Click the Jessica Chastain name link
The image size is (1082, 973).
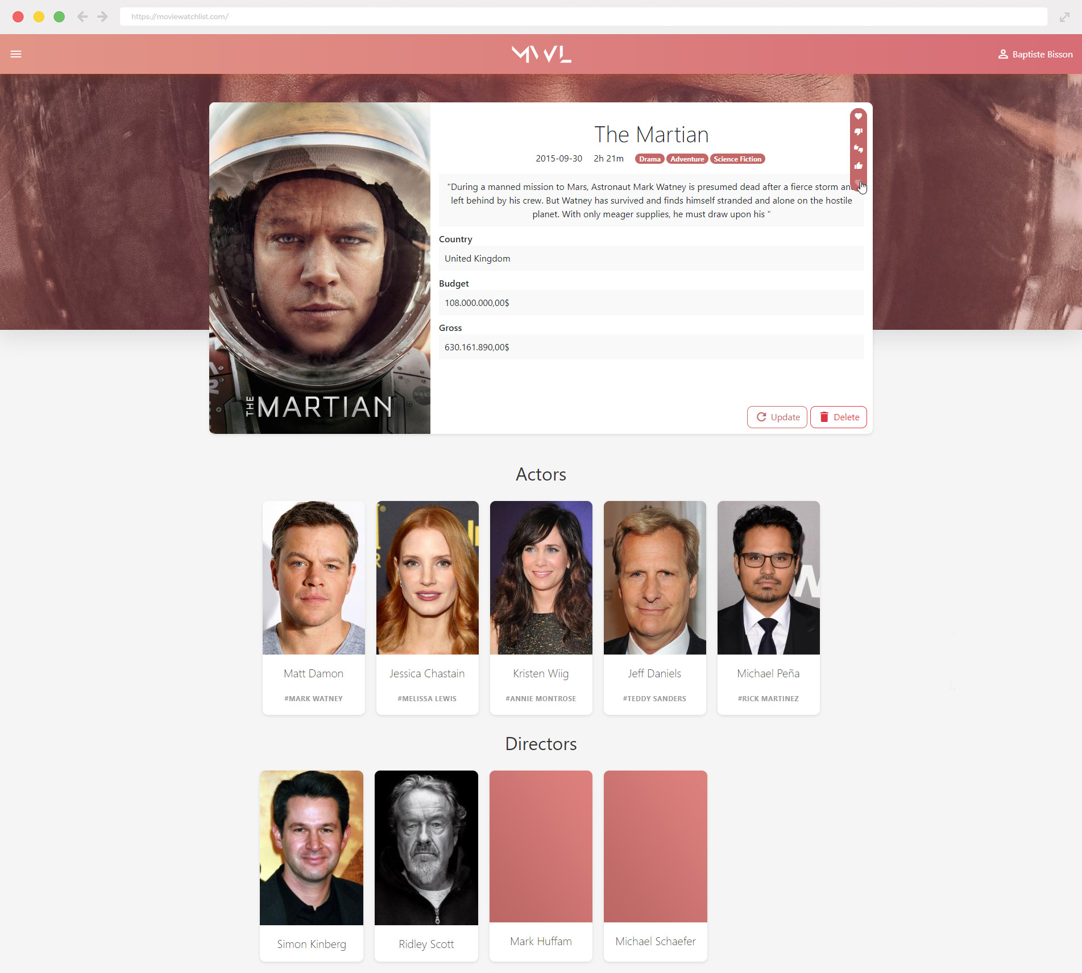click(x=427, y=673)
